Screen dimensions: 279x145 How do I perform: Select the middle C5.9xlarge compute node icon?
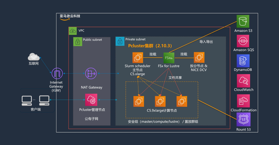click(160, 101)
